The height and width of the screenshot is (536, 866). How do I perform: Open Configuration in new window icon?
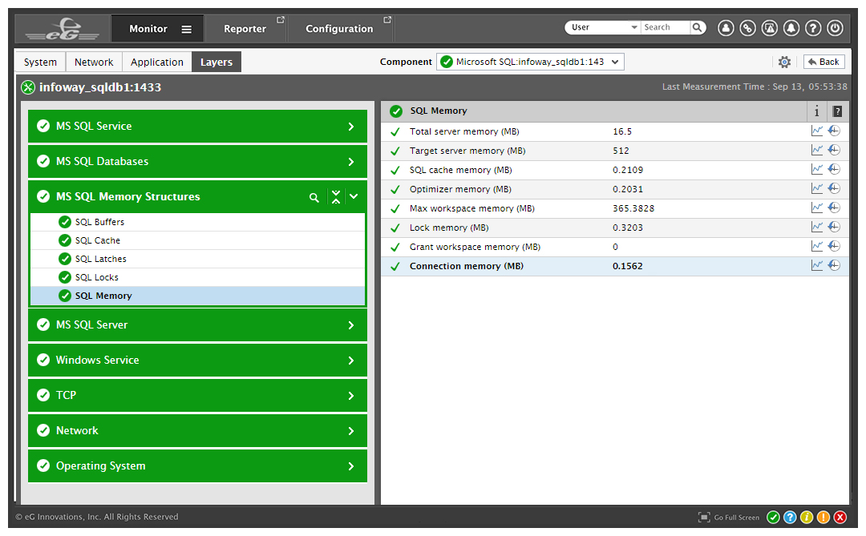tap(387, 20)
